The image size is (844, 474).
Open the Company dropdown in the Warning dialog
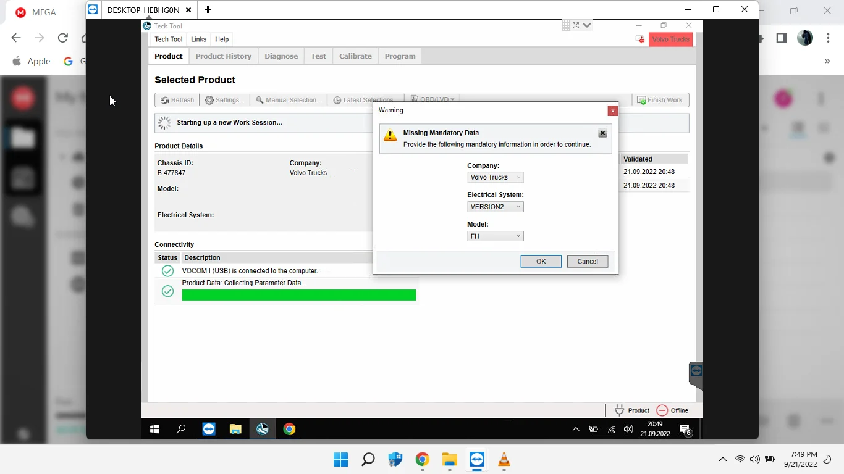(x=496, y=177)
